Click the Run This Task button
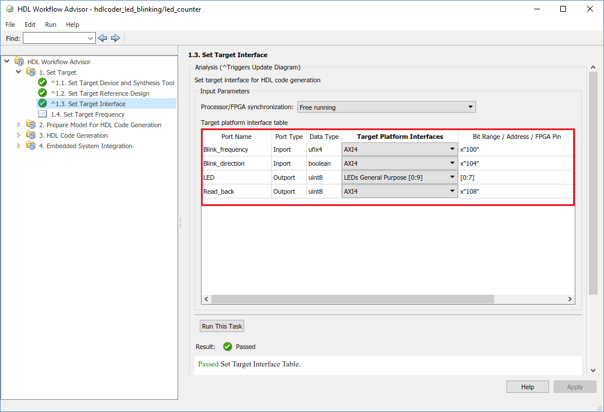Image resolution: width=604 pixels, height=412 pixels. coord(222,326)
